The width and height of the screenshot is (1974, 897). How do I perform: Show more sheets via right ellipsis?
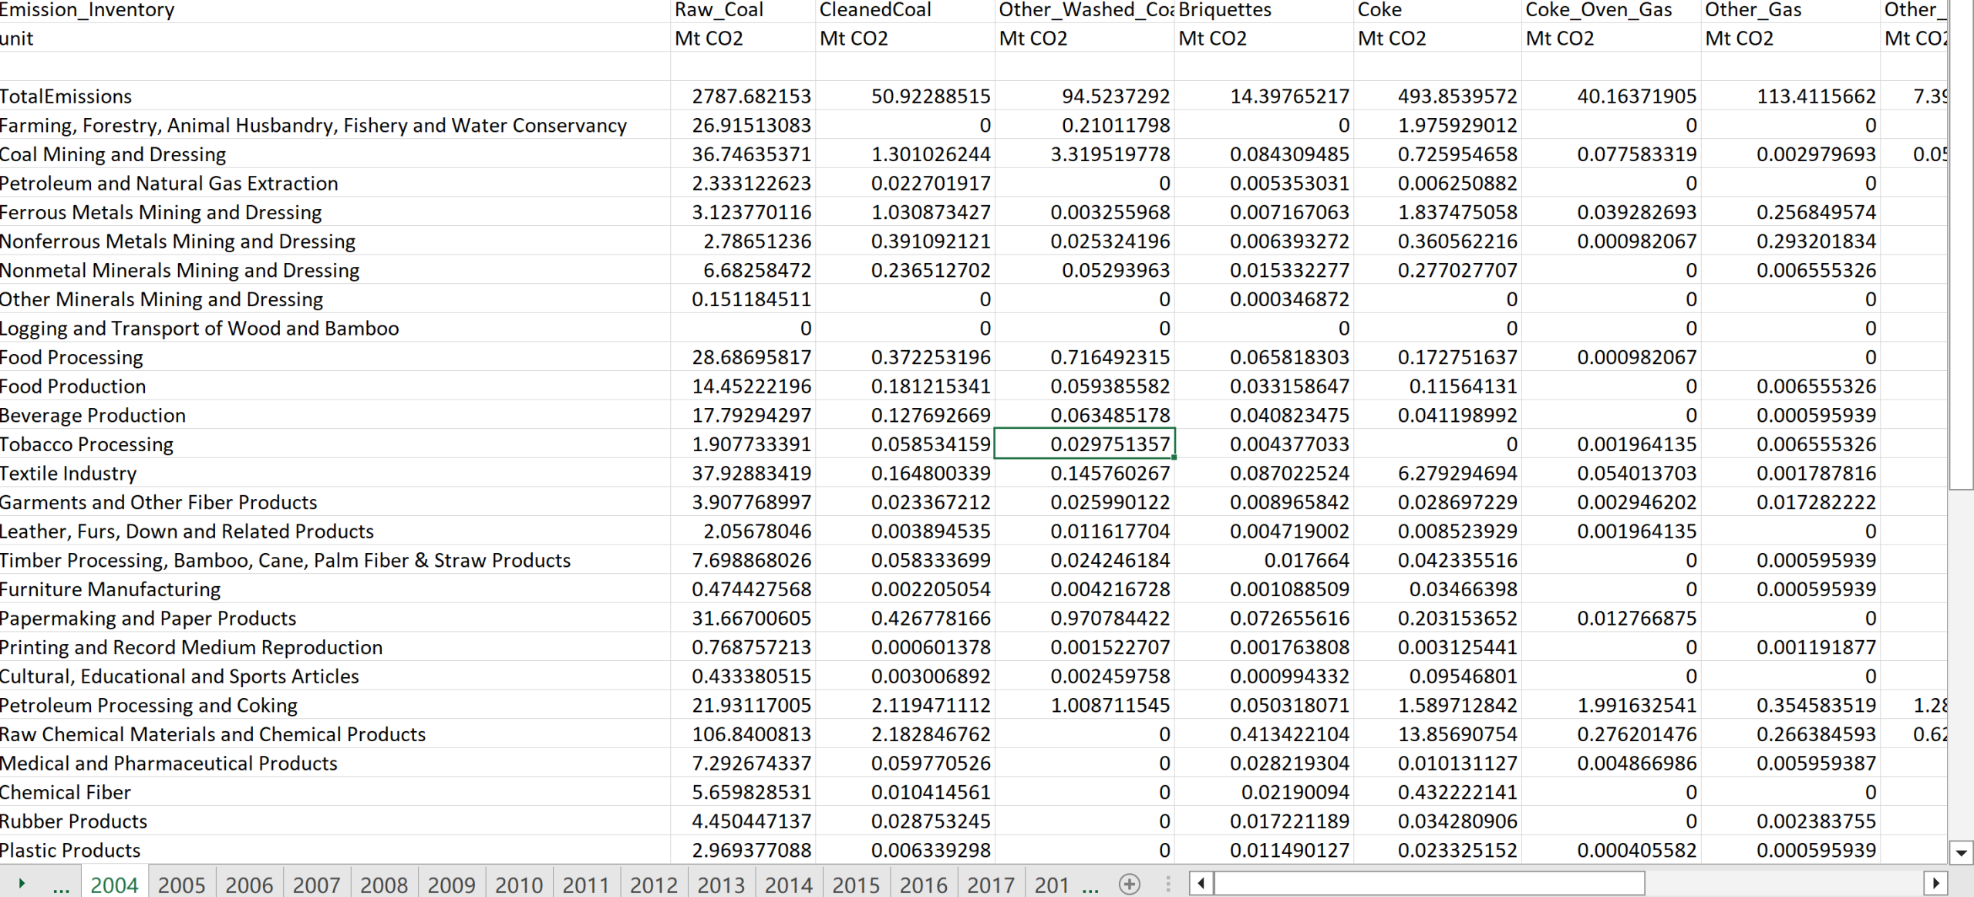coord(1090,885)
